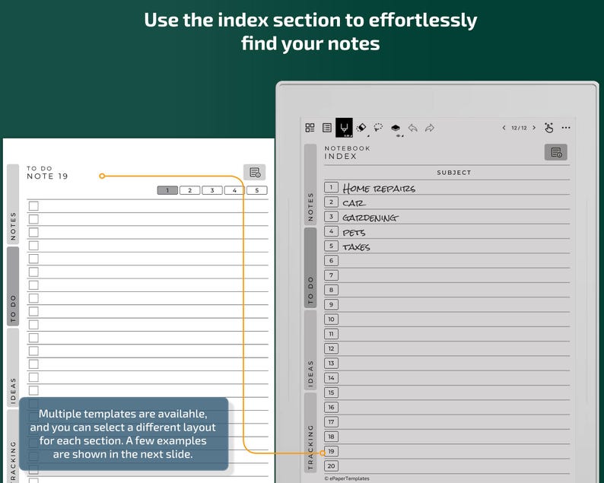The height and width of the screenshot is (483, 604).
Task: Switch to the IDEAS side tab on index
Action: click(x=310, y=350)
